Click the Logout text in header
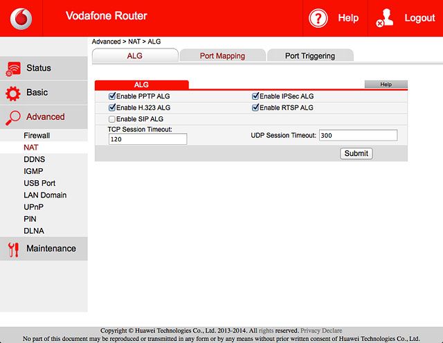The image size is (443, 343). (419, 18)
